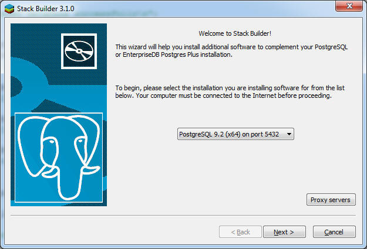Click the disabled < Back button
Image resolution: width=367 pixels, height=249 pixels.
tap(240, 231)
